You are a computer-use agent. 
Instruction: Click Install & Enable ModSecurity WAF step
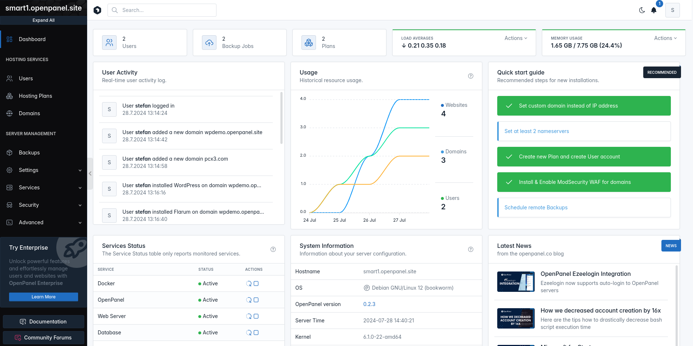584,182
